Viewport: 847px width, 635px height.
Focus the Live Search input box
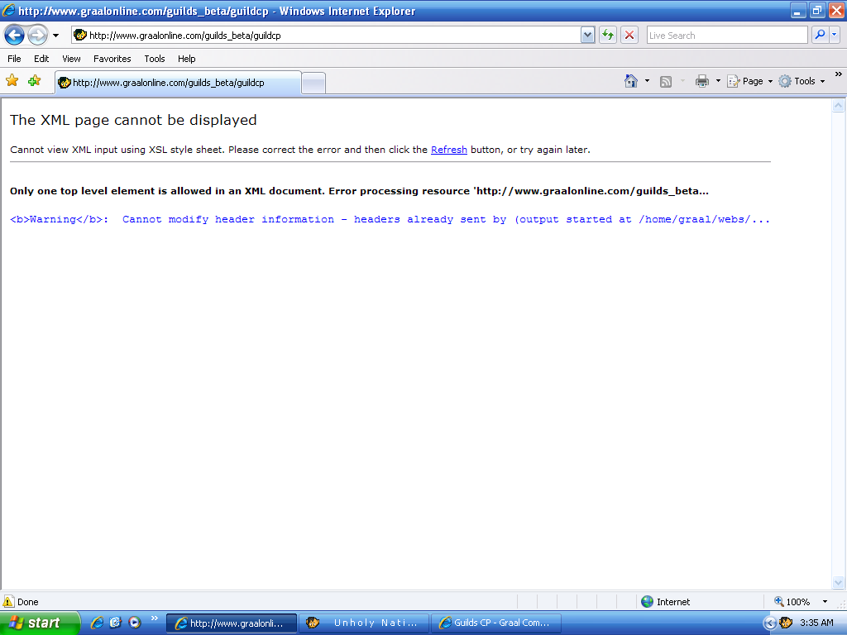726,36
